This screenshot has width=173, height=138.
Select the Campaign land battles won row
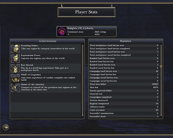pos(124,71)
